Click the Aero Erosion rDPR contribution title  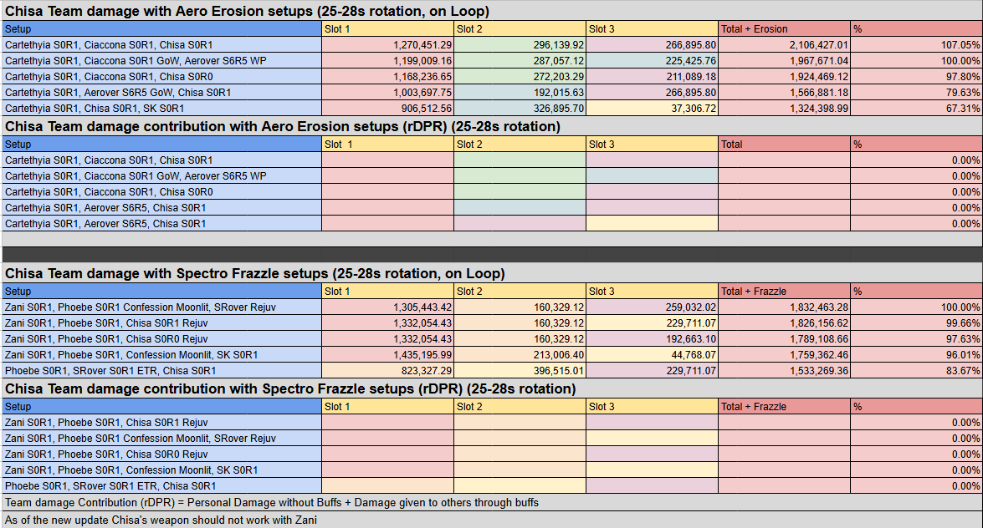[x=282, y=126]
